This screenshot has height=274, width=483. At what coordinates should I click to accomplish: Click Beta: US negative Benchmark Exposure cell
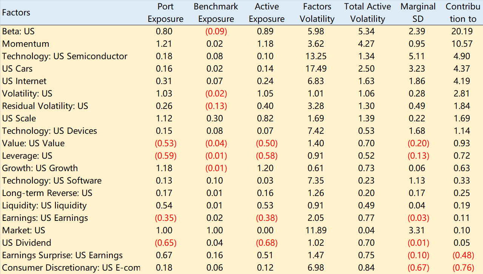[216, 31]
